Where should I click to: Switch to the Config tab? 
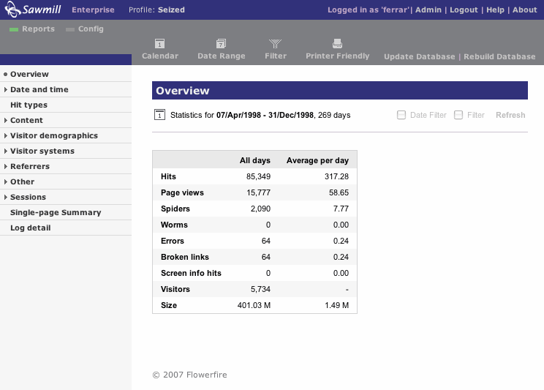(91, 29)
